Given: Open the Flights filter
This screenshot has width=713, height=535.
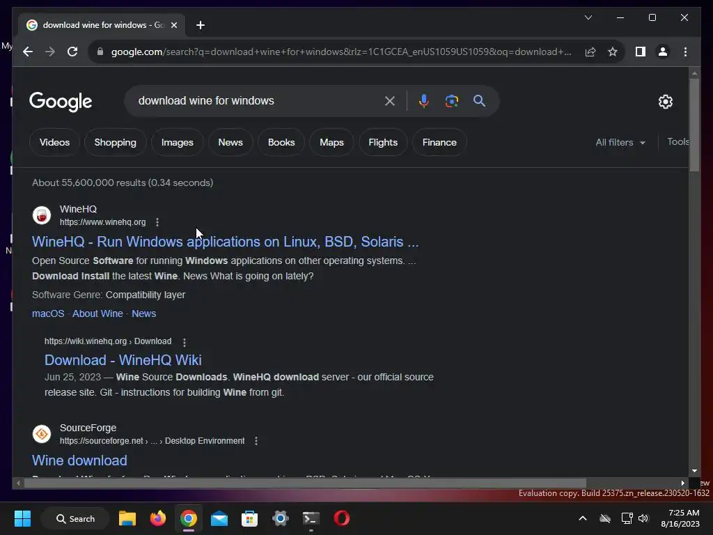Looking at the screenshot, I should (383, 142).
